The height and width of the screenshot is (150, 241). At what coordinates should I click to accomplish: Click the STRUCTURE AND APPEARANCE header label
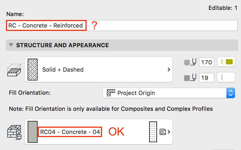click(x=62, y=45)
